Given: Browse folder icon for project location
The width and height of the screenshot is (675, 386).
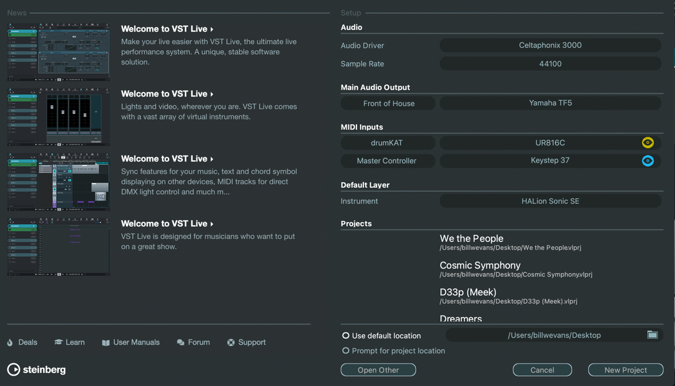Looking at the screenshot, I should 652,335.
